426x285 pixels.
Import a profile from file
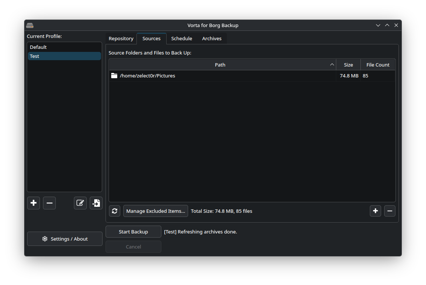click(x=96, y=203)
